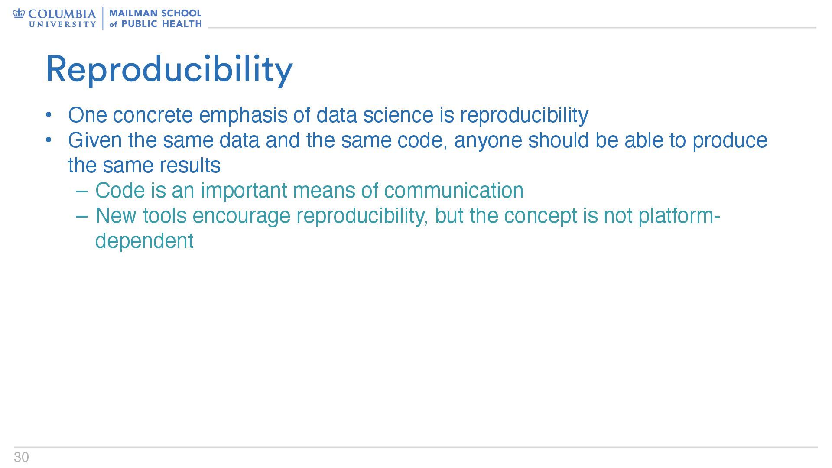Screen dimensions: 832x468
Task: Click the first bullet point dot marker
Action: tap(49, 115)
